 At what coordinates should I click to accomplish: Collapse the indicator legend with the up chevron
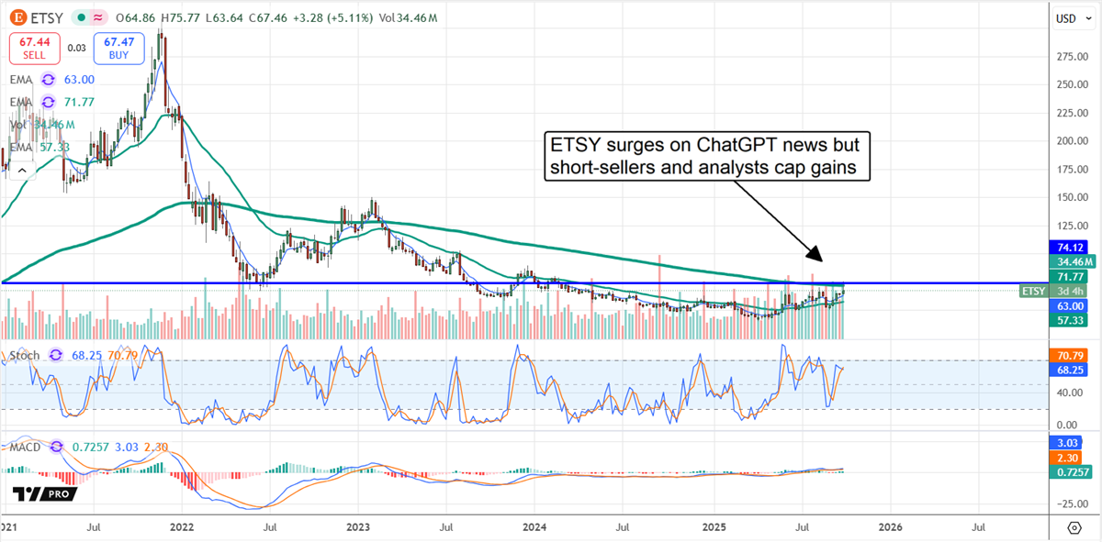[x=22, y=170]
